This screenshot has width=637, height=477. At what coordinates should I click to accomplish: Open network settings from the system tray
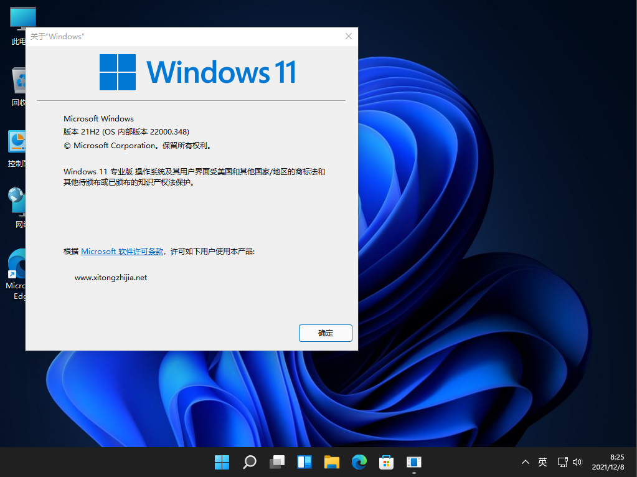(562, 462)
